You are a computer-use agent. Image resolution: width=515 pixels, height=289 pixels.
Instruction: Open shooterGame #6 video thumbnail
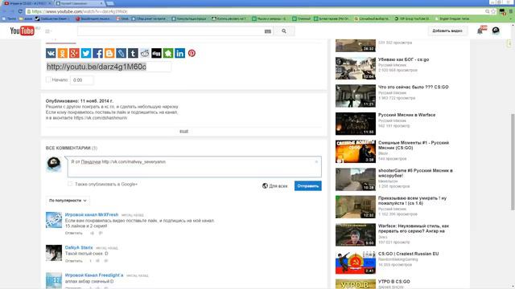coord(356,179)
